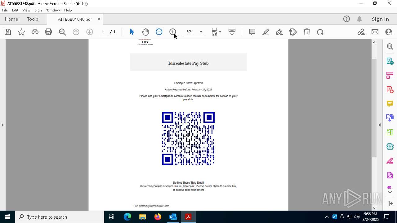The image size is (397, 223).
Task: Open the File menu
Action: tap(5, 10)
